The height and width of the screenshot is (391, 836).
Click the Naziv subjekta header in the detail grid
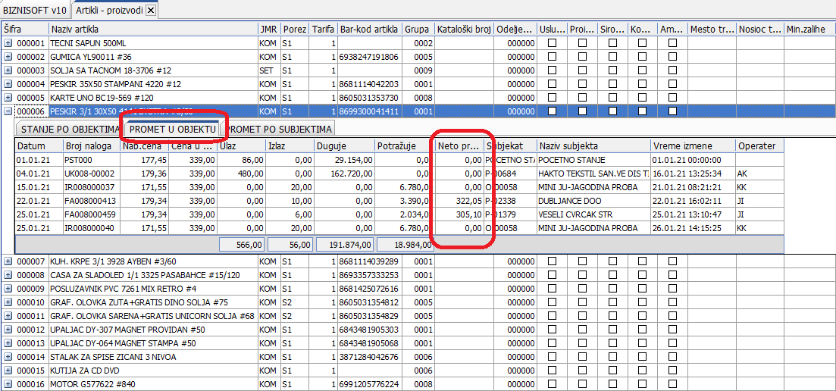(x=593, y=146)
